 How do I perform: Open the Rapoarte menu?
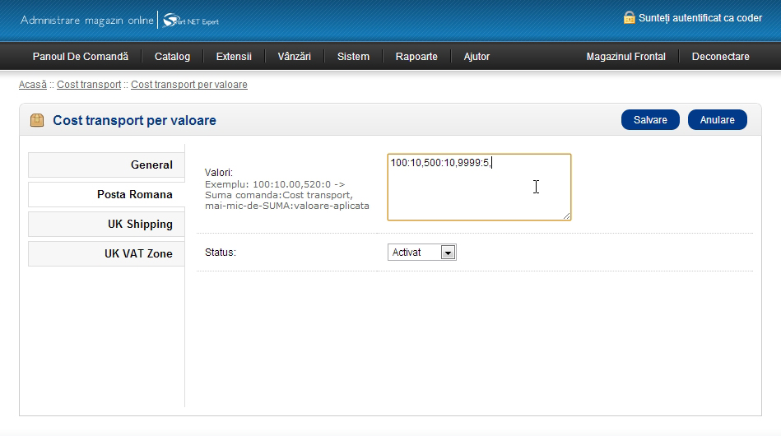click(416, 57)
